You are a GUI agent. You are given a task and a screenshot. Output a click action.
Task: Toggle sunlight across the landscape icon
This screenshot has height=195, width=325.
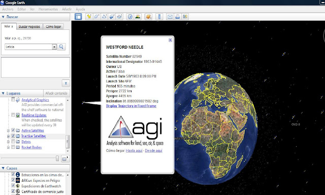click(138, 17)
